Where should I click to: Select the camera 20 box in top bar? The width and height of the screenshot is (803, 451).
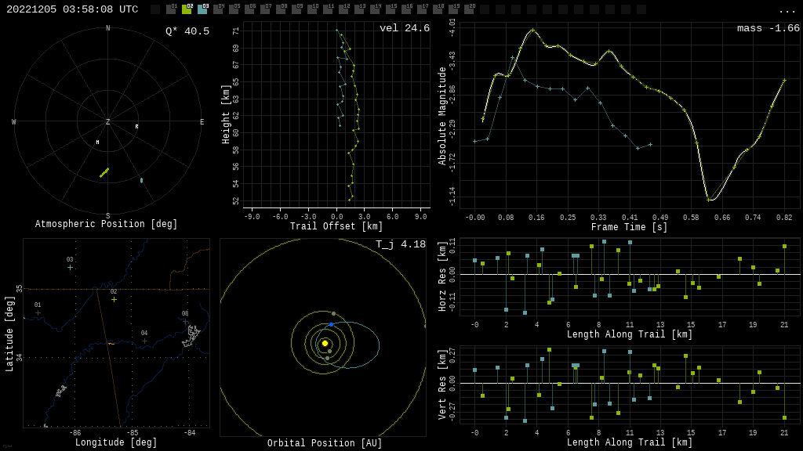tap(469, 9)
